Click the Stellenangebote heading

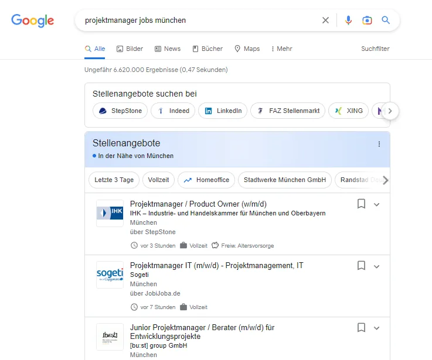click(126, 143)
